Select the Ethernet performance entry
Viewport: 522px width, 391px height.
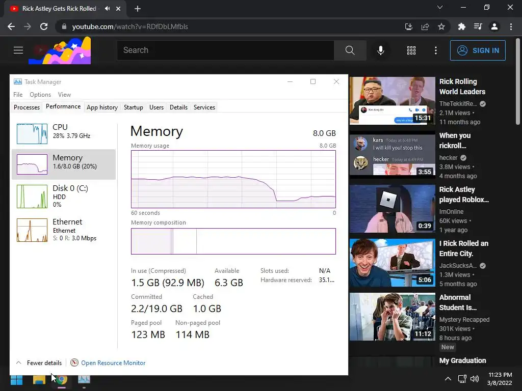64,230
